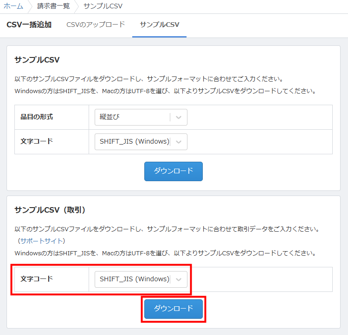The width and height of the screenshot is (348, 335).
Task: Click the CSV一括追加 page title
Action: pyautogui.click(x=29, y=25)
